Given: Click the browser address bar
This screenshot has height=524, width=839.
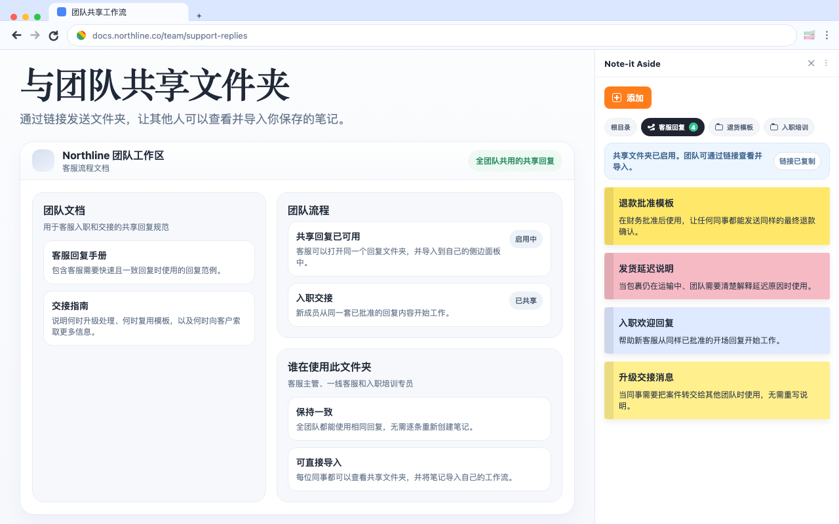Looking at the screenshot, I should pos(262,35).
